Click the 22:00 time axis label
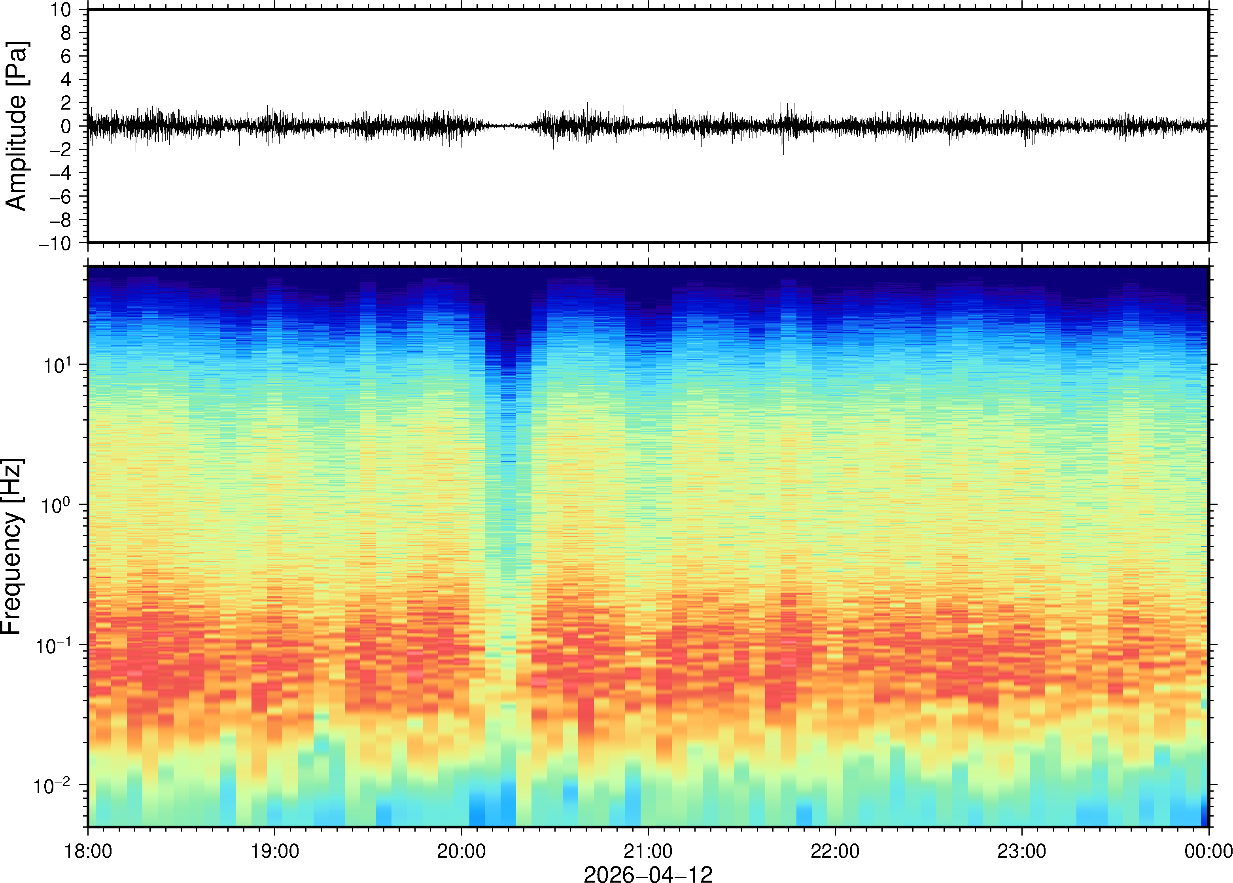The height and width of the screenshot is (883, 1233). [835, 851]
